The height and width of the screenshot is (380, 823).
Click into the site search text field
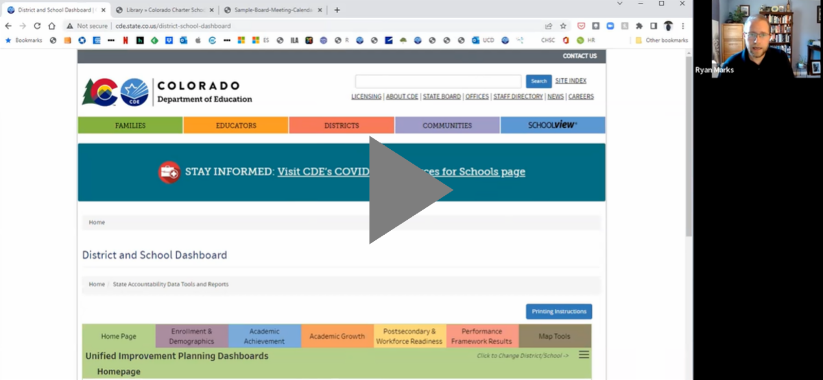pyautogui.click(x=438, y=81)
